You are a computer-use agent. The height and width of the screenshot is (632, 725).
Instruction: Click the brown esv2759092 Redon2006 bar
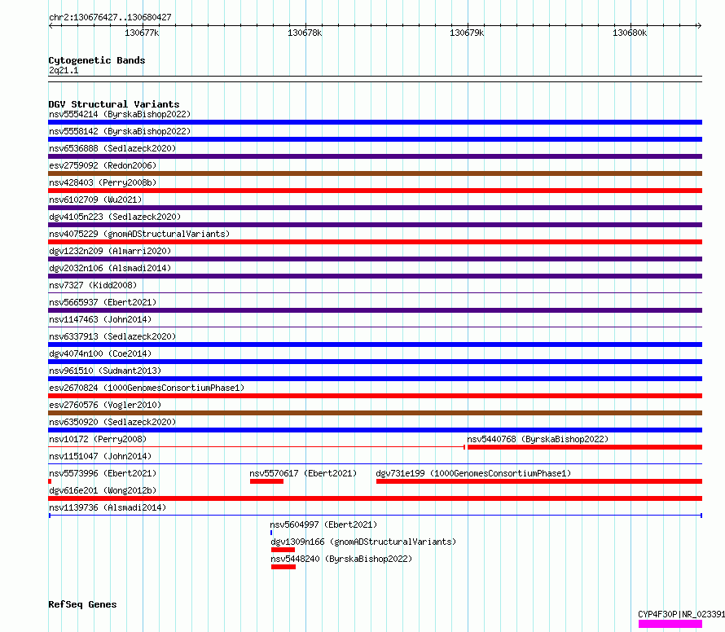click(x=375, y=173)
